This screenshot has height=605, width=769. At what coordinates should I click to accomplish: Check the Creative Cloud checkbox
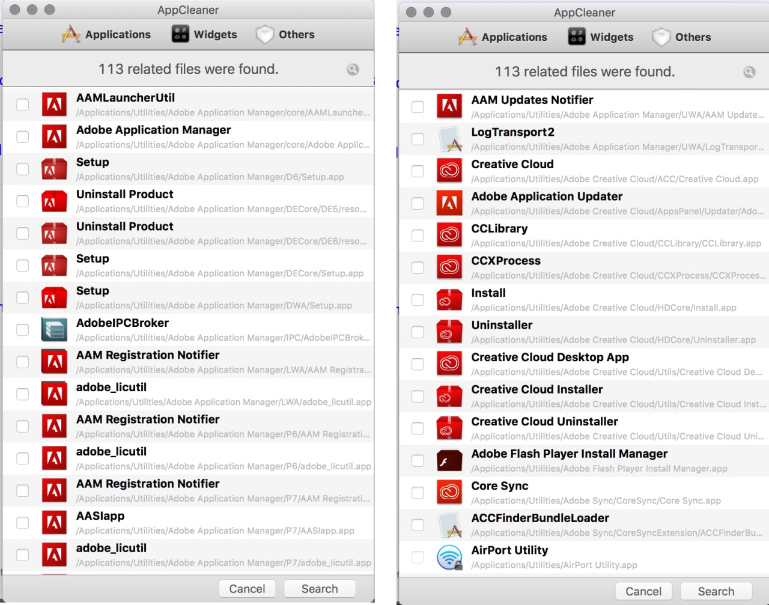418,171
